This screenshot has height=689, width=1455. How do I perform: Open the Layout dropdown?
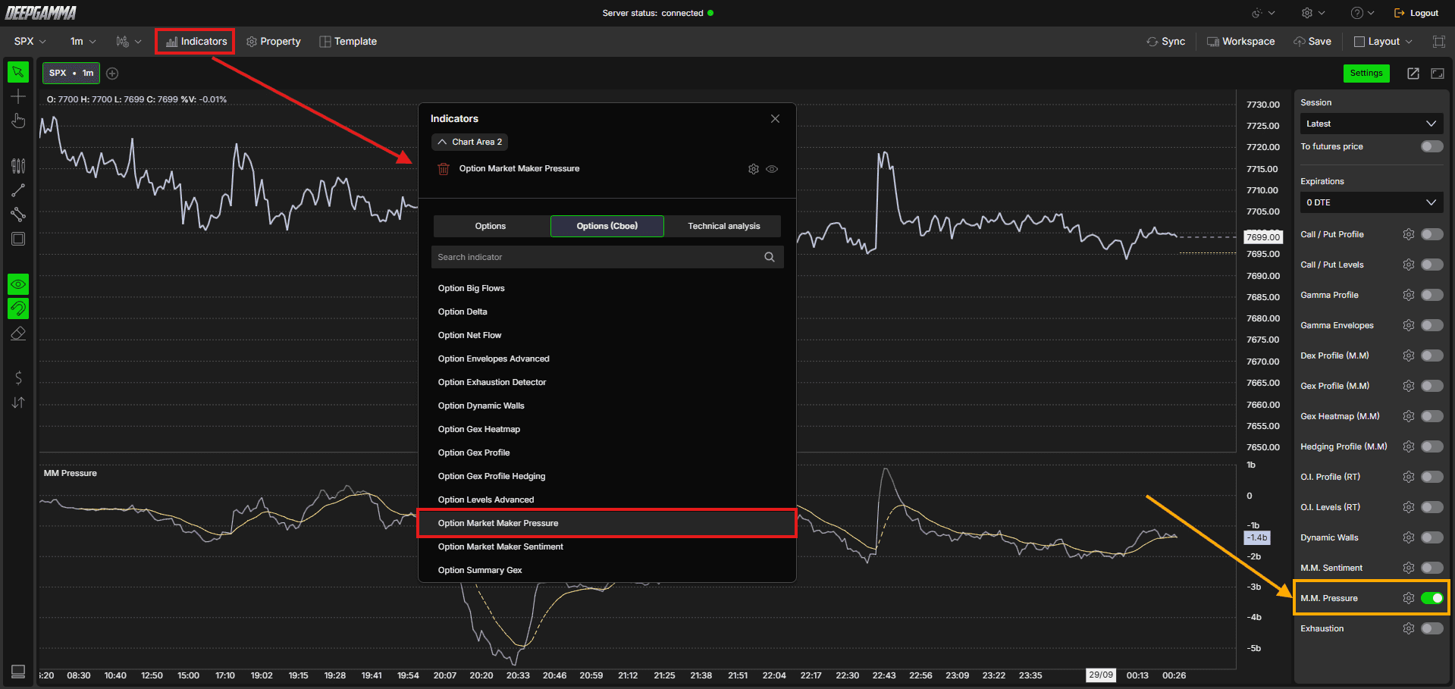pyautogui.click(x=1384, y=42)
